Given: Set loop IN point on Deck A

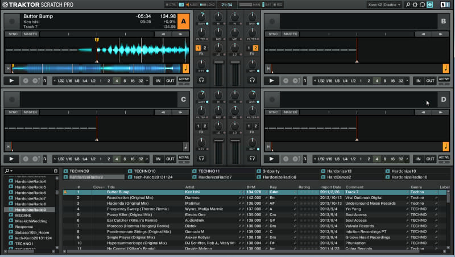Looking at the screenshot, I should pos(158,81).
